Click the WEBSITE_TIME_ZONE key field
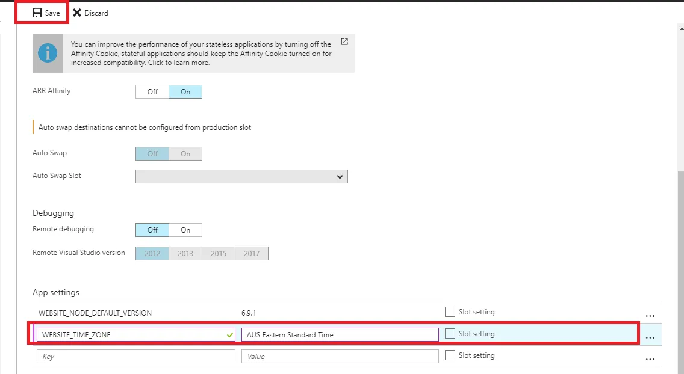 [136, 335]
